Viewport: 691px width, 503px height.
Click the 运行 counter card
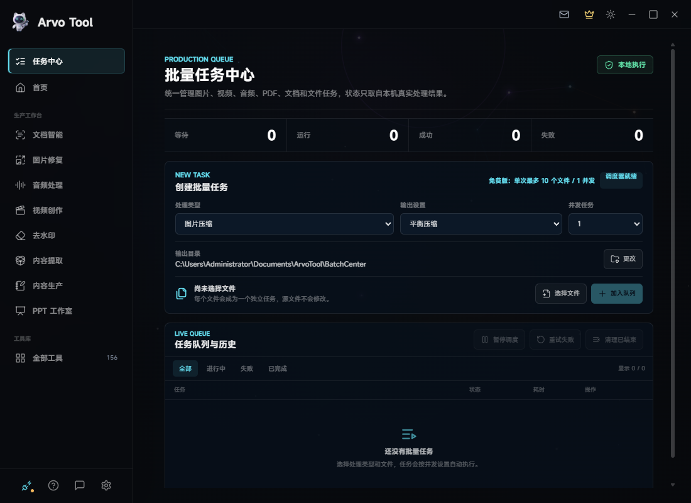click(348, 135)
